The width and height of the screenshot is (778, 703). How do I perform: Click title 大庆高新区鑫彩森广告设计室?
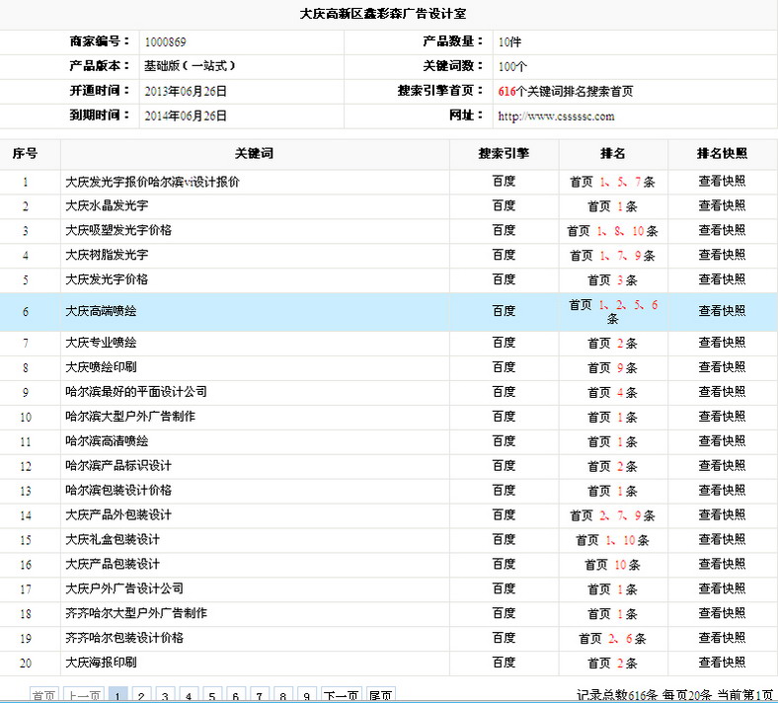[x=382, y=14]
